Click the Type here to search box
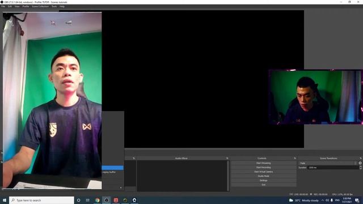Image resolution: width=363 pixels, height=204 pixels. click(x=41, y=200)
